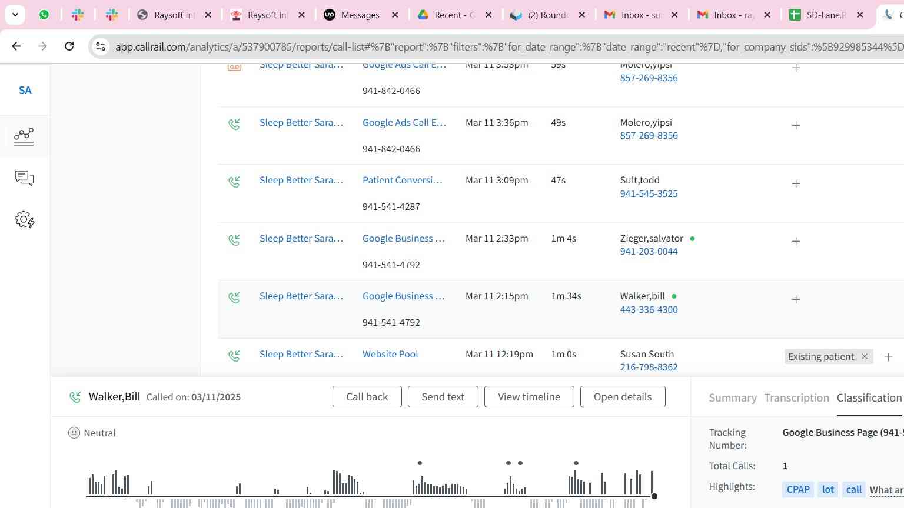Viewport: 904px width, 508px height.
Task: Open the Analytics chart icon in sidebar
Action: pyautogui.click(x=24, y=136)
